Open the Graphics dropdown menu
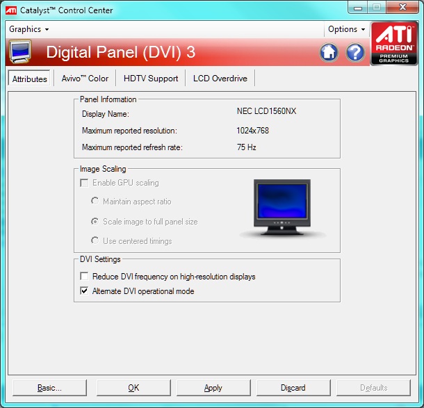 click(x=29, y=29)
